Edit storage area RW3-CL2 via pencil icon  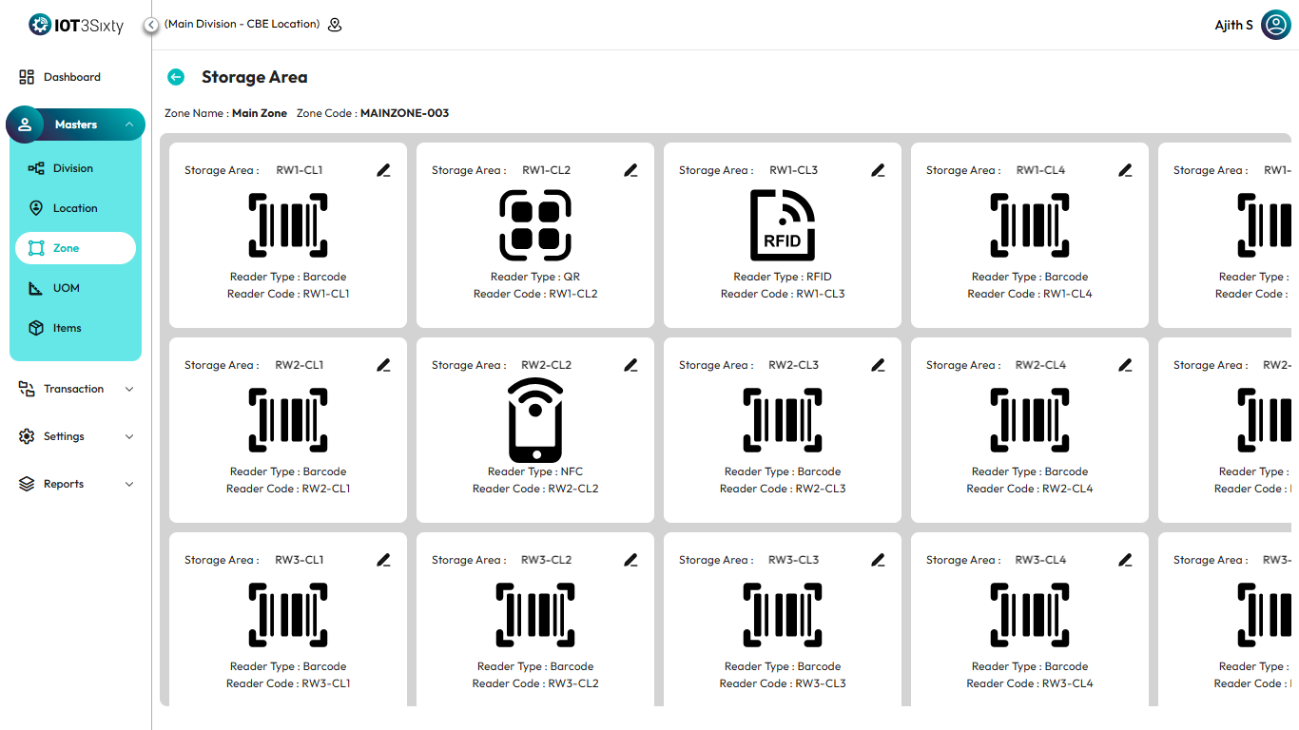point(630,561)
